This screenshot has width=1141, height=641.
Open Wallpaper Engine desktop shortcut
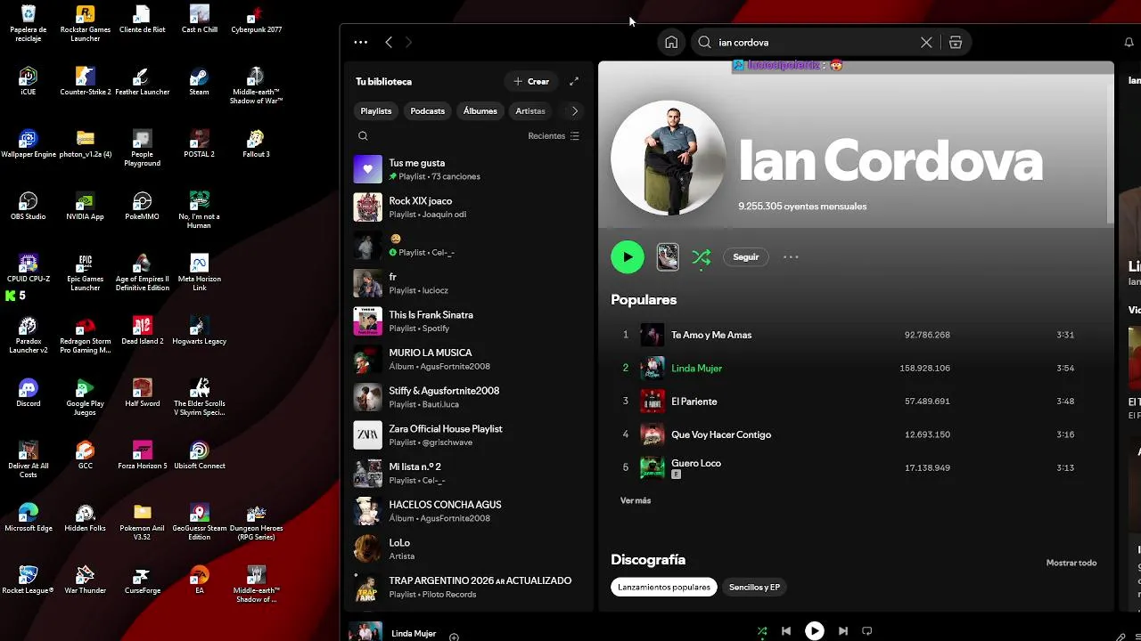29,142
